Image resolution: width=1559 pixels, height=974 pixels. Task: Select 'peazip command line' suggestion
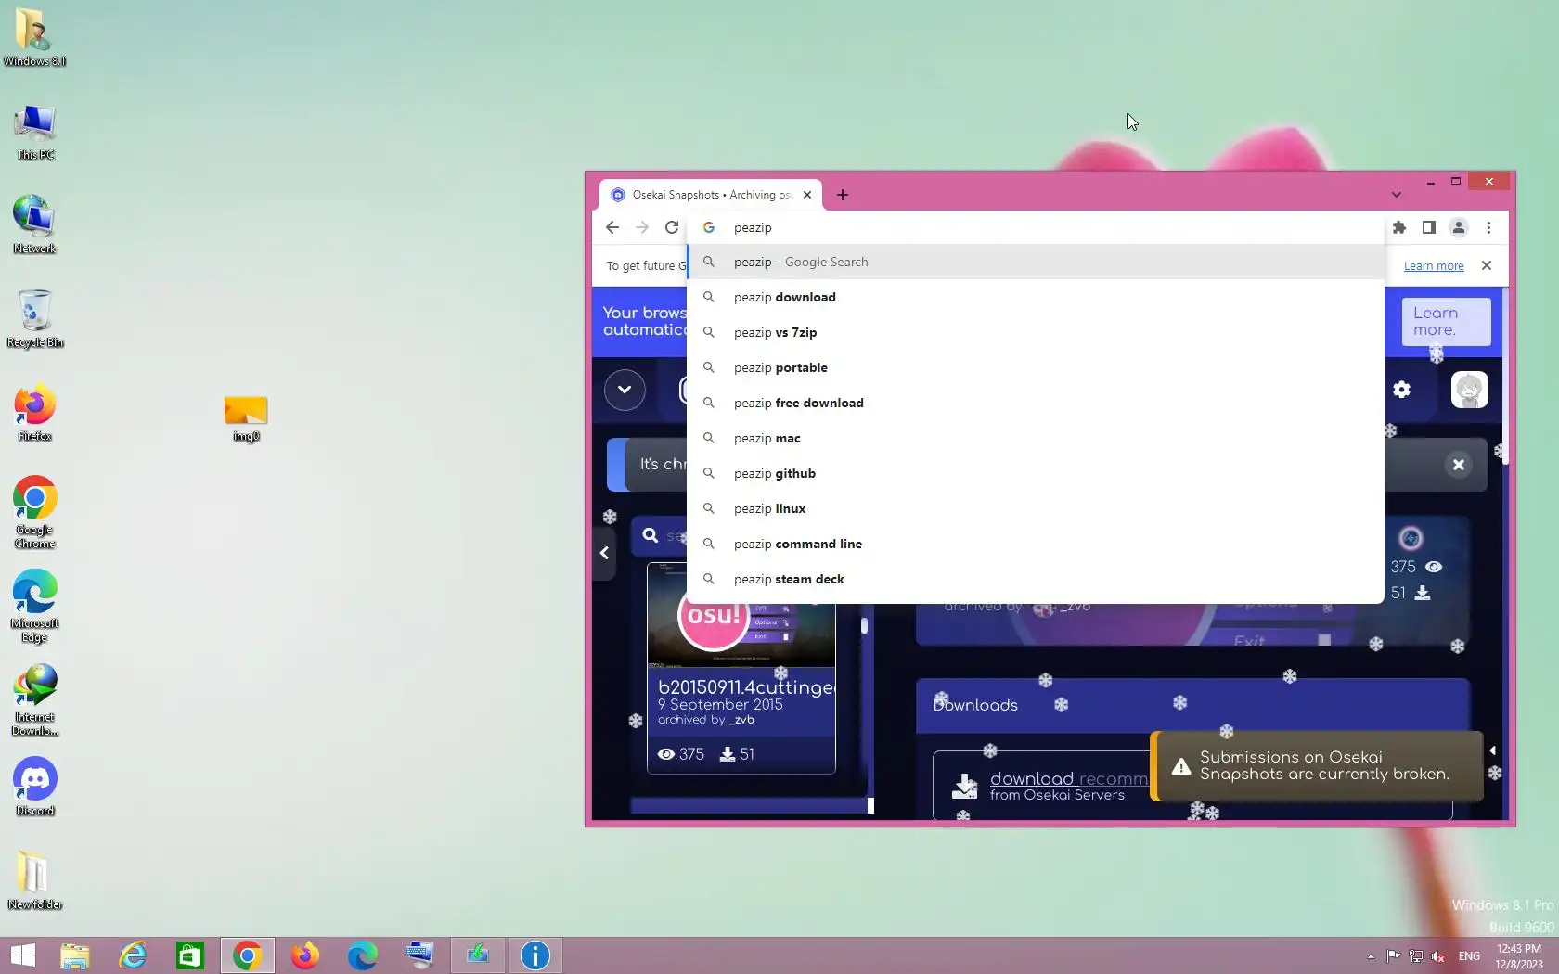(x=1036, y=544)
